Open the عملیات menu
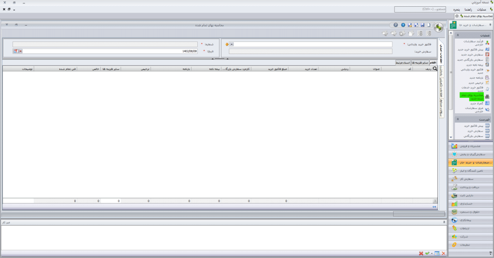The image size is (494, 258). 481,10
